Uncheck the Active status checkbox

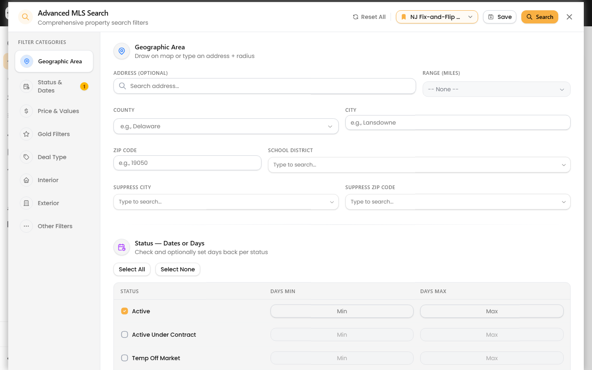pyautogui.click(x=125, y=311)
